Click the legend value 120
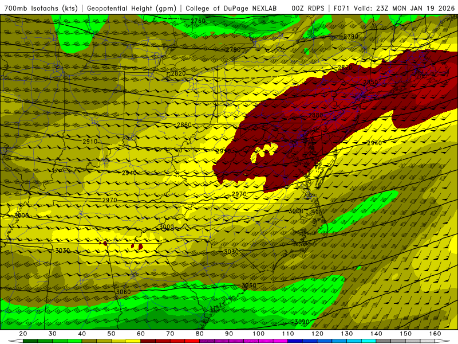Viewport: 458px width, 344px height. (317, 334)
